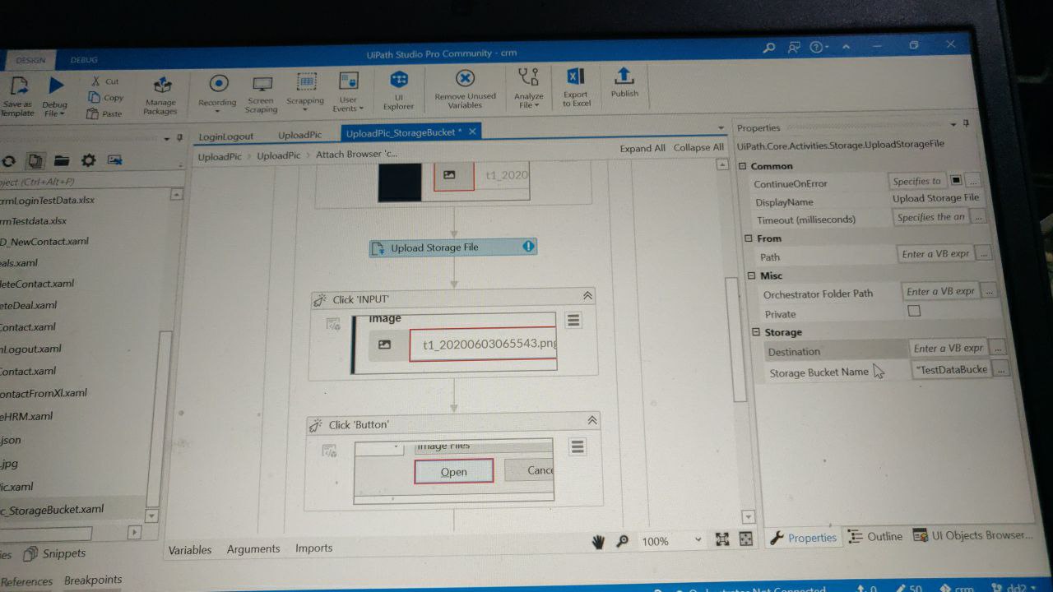Screen dimensions: 1053x592
Task: Open the zoom 100% dropdown
Action: [x=698, y=540]
